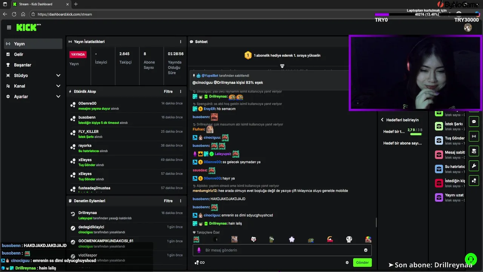Image resolution: width=483 pixels, height=272 pixels.
Task: Open Etkinlik Akışı three-dot menu
Action: [x=180, y=91]
